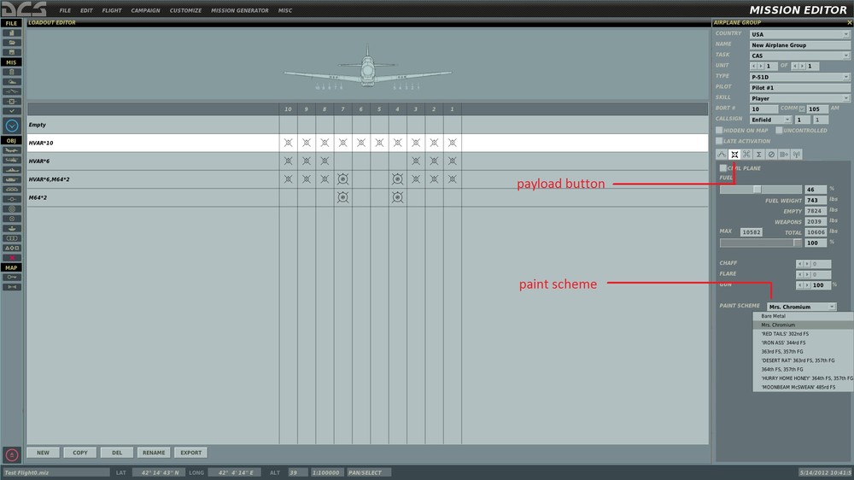Toggle the COMM checkbox
The width and height of the screenshot is (854, 480).
click(802, 109)
